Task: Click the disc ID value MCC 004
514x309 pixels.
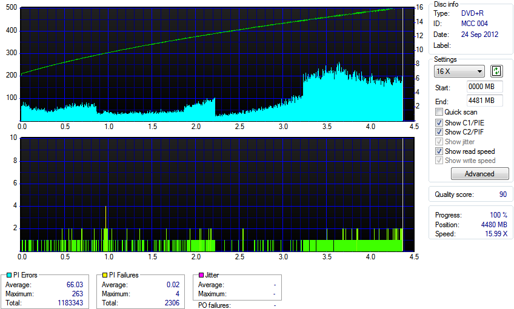Action: click(475, 24)
